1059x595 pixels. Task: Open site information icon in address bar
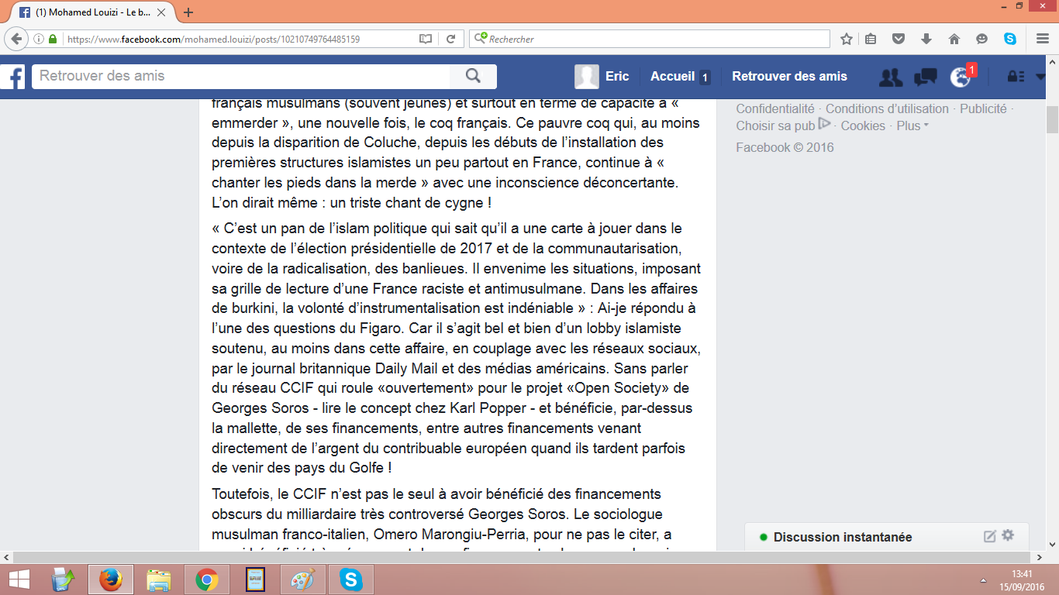tap(39, 39)
